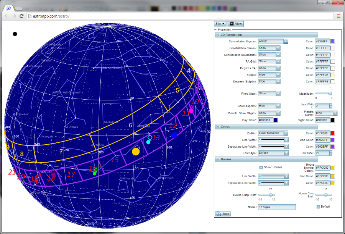Reload the page with the refresh icon
345x234 pixels.
point(21,16)
